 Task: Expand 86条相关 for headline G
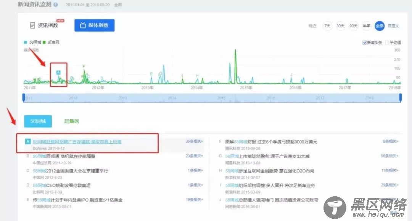(x=389, y=156)
